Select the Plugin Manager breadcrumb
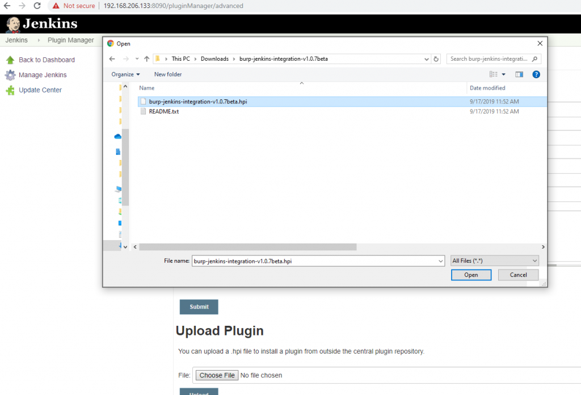Image resolution: width=581 pixels, height=395 pixels. [x=71, y=40]
